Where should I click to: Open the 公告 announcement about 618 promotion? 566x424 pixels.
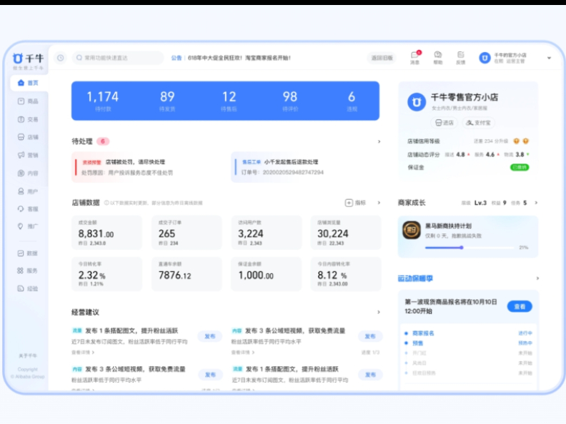pos(231,58)
